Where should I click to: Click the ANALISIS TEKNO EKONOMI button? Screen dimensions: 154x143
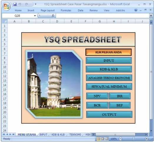coord(109,78)
